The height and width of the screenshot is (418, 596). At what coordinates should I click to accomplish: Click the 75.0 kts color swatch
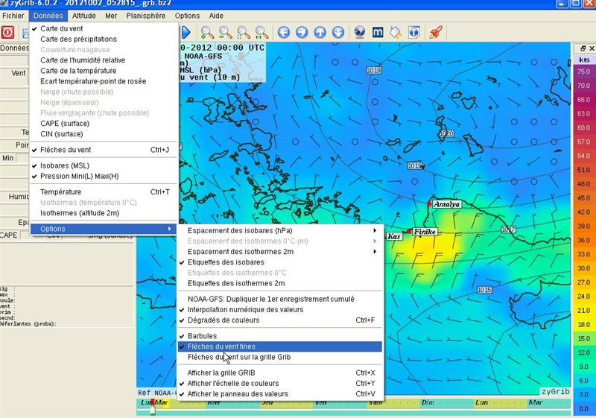(584, 72)
